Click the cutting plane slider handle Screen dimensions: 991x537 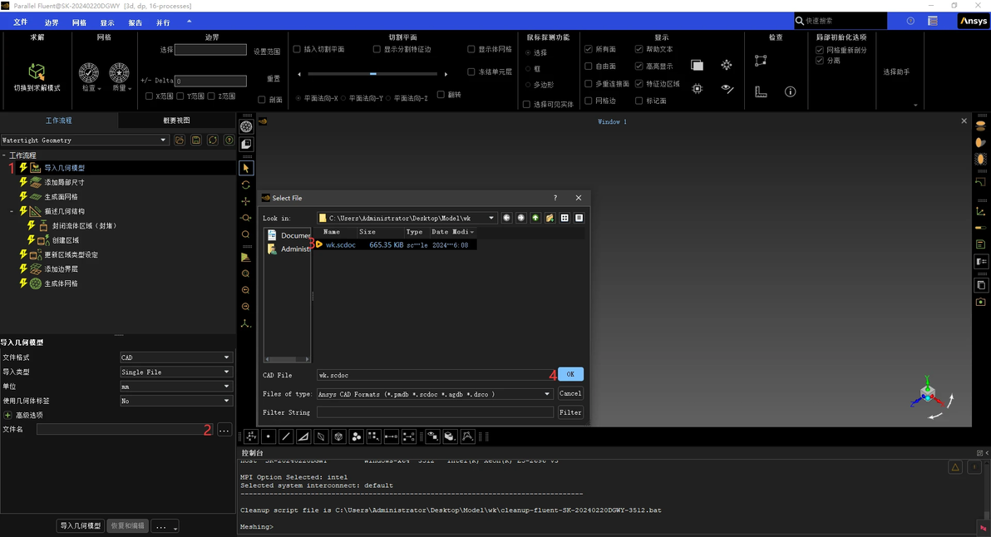coord(373,74)
